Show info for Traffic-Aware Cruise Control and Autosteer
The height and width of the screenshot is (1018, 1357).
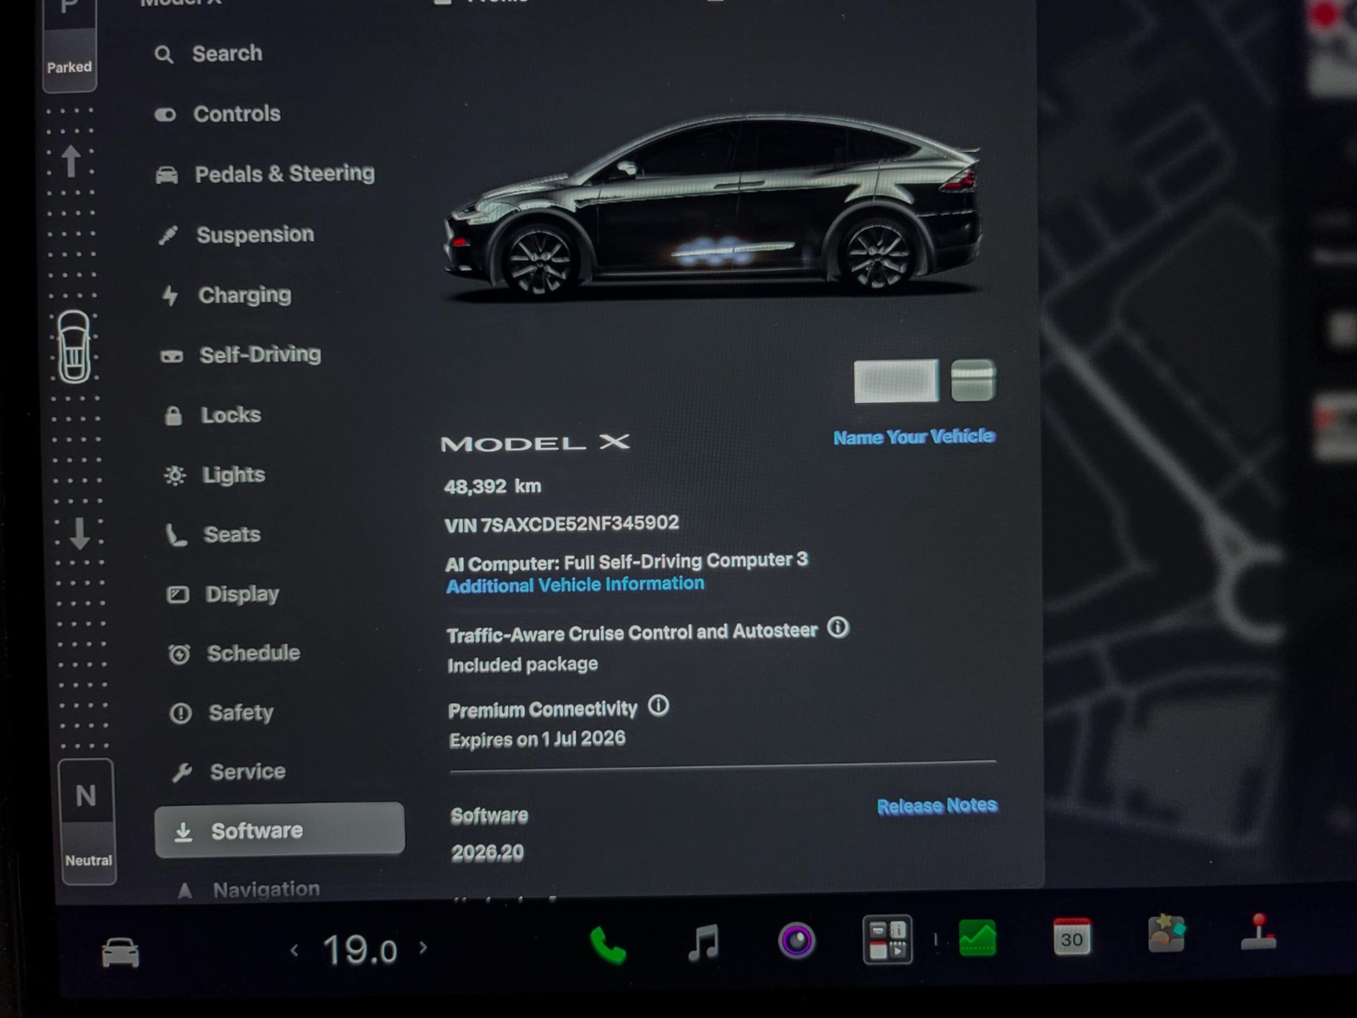click(838, 628)
